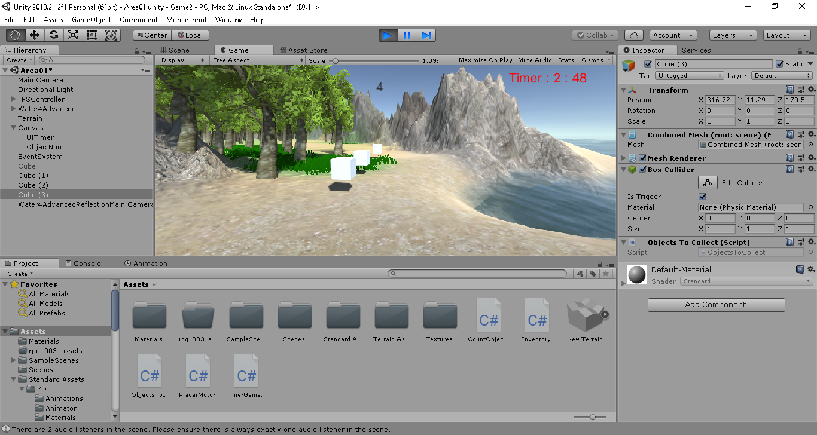817x435 pixels.
Task: Select the Scale tool
Action: pos(73,35)
